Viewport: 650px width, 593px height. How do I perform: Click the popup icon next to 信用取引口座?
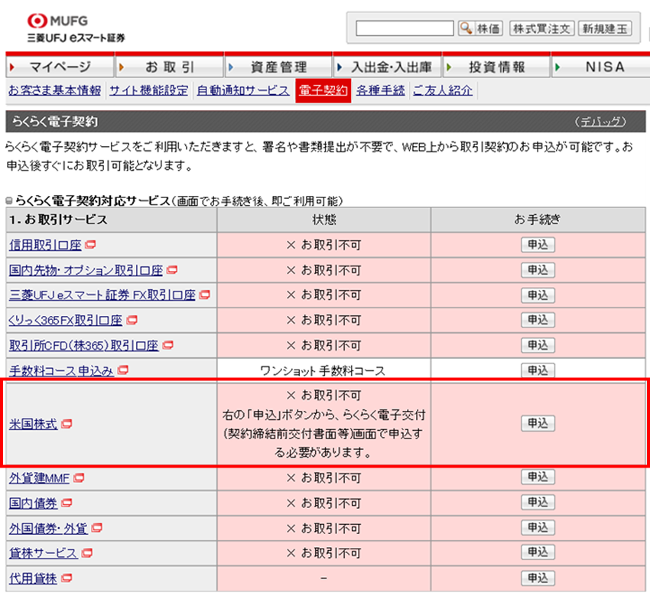tap(90, 246)
